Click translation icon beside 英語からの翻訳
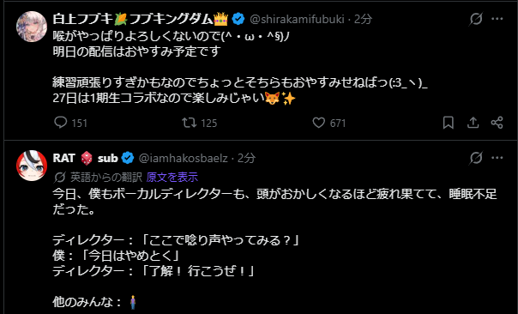This screenshot has height=314, width=518. coord(60,178)
